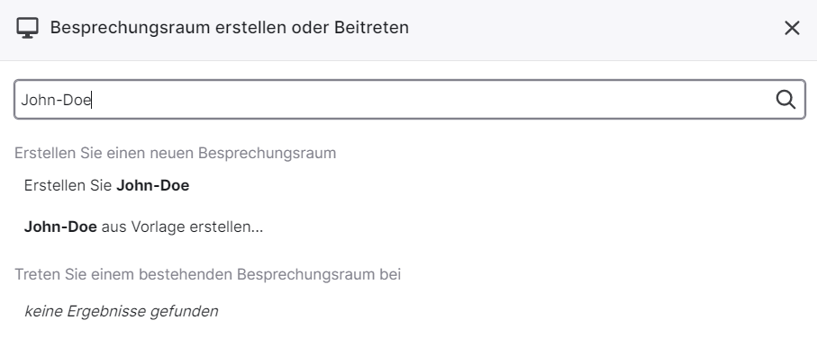The width and height of the screenshot is (817, 338).
Task: Click the "Treten Sie einem bestehenden Besprechungsraum bei" heading
Action: pos(207,274)
